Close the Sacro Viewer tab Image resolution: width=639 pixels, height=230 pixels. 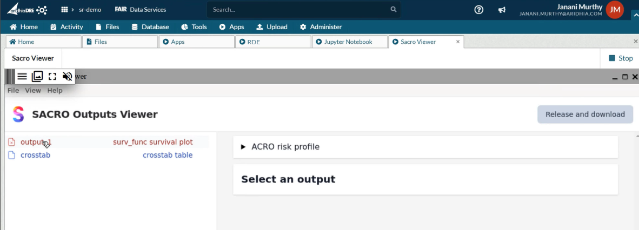pos(458,42)
